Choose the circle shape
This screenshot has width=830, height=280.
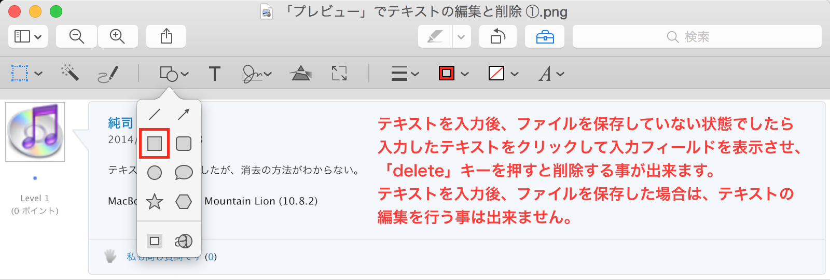point(155,173)
